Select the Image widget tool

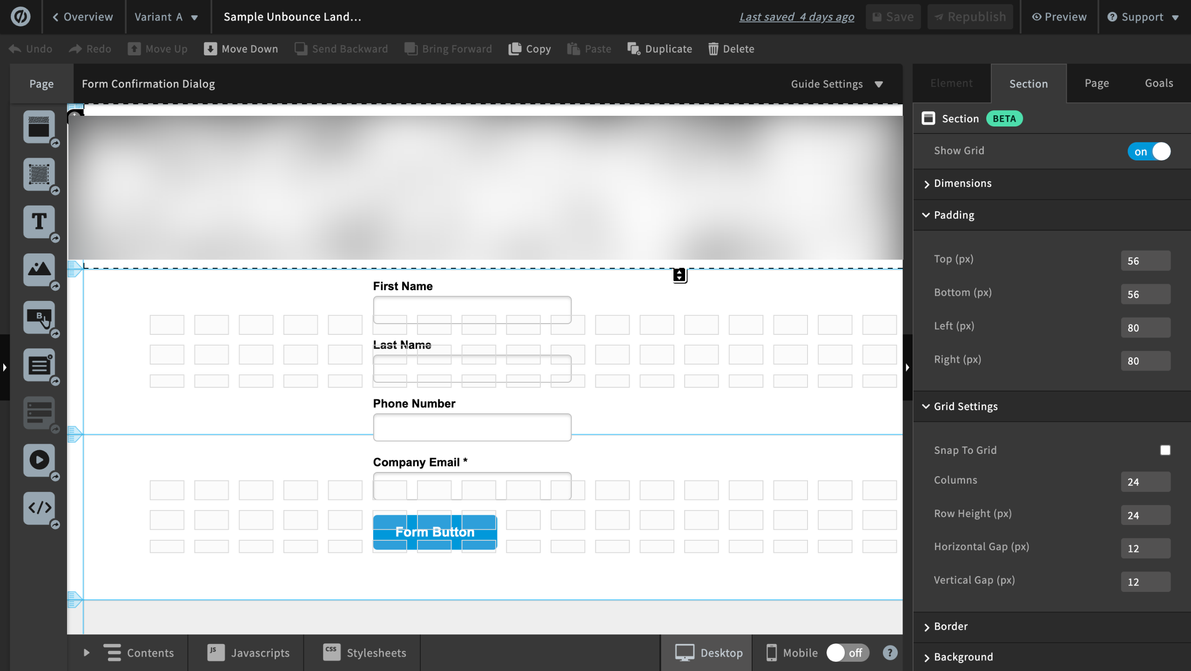39,270
